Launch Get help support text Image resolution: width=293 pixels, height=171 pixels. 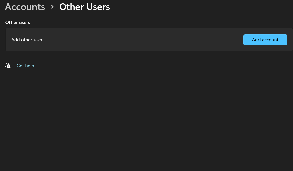coord(25,66)
